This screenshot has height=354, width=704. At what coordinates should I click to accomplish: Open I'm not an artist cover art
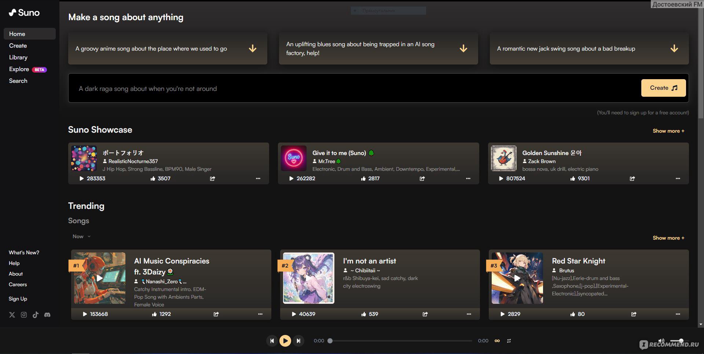click(x=309, y=278)
